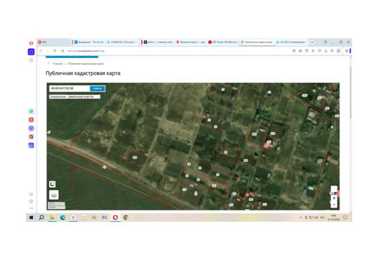Launch Yandex Browser from taskbar
The width and height of the screenshot is (377, 267).
coord(73,217)
